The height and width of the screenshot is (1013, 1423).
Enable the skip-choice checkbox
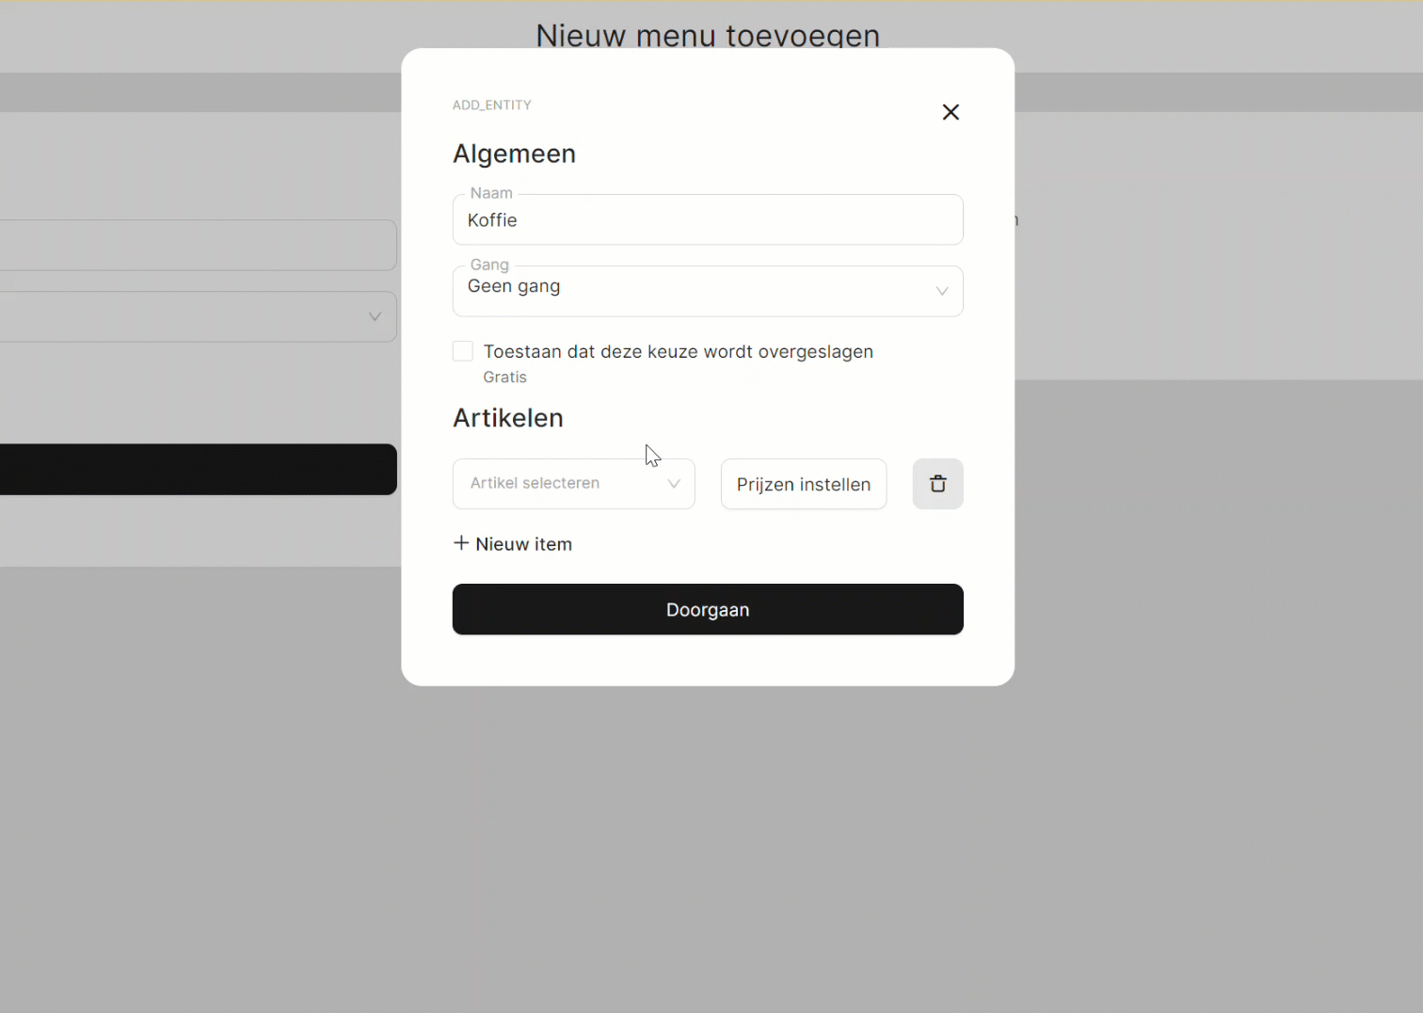point(463,351)
